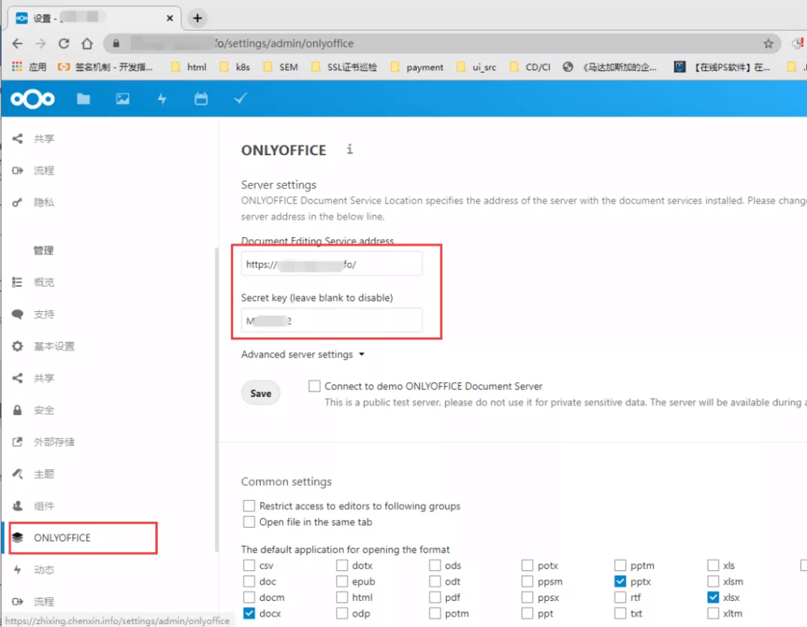Go back with the browser back arrow
This screenshot has width=807, height=627.
click(x=17, y=44)
